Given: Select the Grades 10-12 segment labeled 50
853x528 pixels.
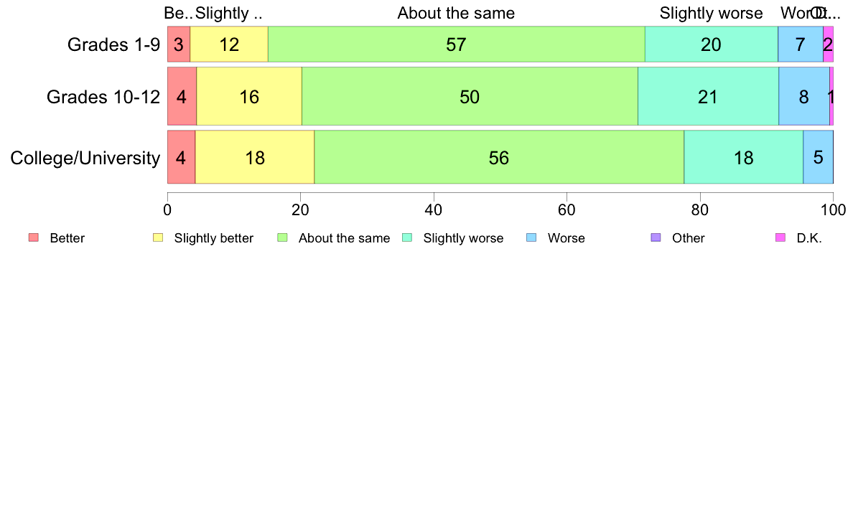Looking at the screenshot, I should (x=470, y=96).
